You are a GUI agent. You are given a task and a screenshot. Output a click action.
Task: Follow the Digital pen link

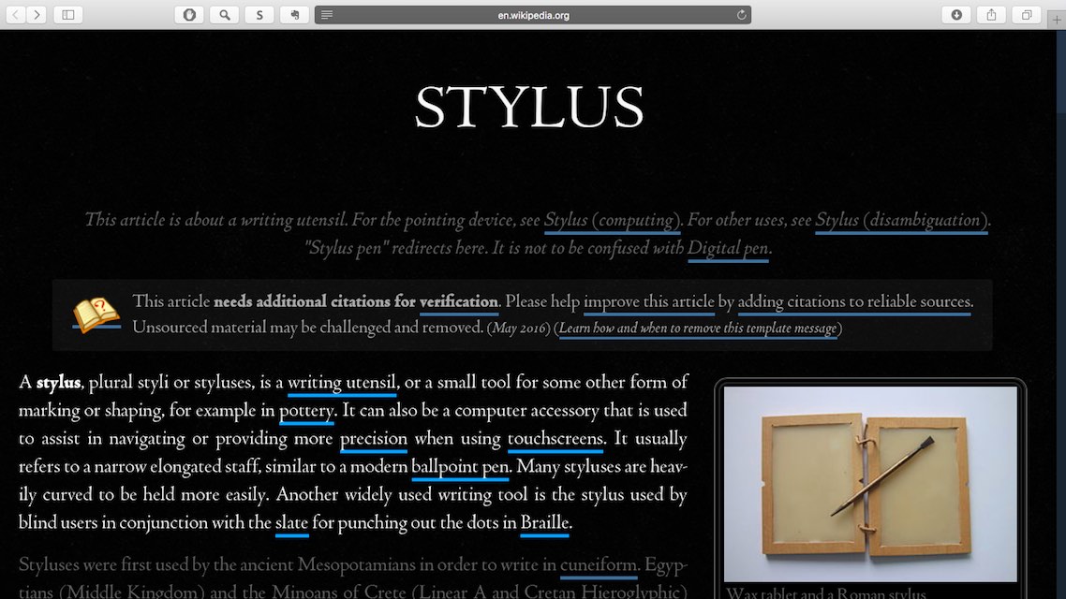pyautogui.click(x=728, y=249)
